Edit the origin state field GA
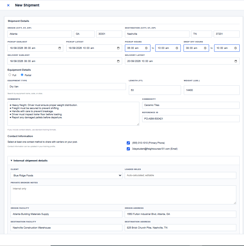The image size is (244, 246). [84, 34]
